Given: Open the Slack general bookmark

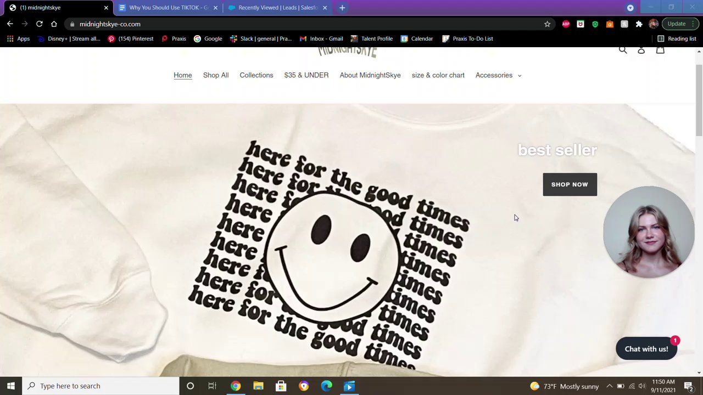Looking at the screenshot, I should [261, 38].
